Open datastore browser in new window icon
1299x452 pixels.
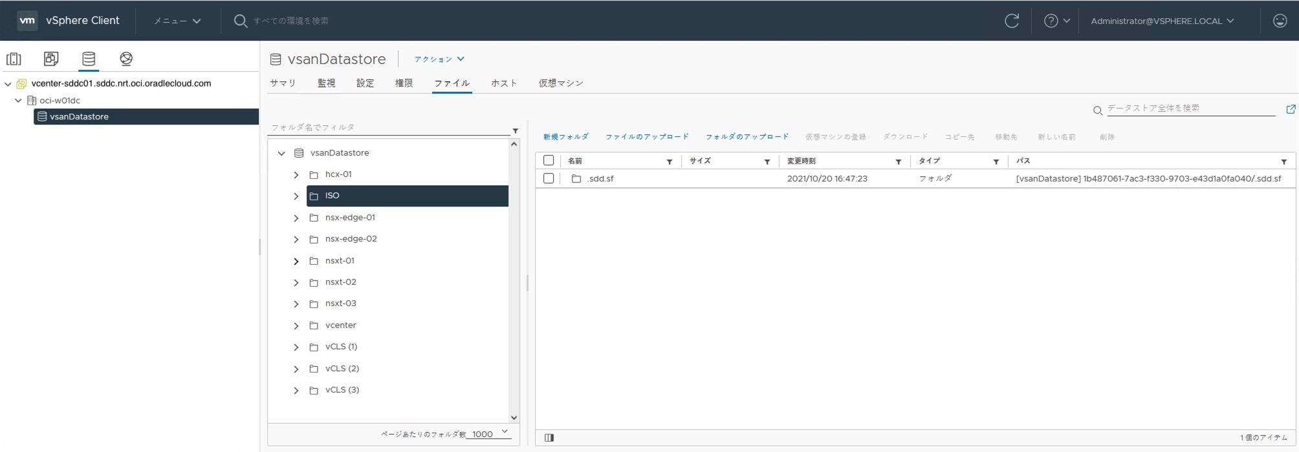1291,109
